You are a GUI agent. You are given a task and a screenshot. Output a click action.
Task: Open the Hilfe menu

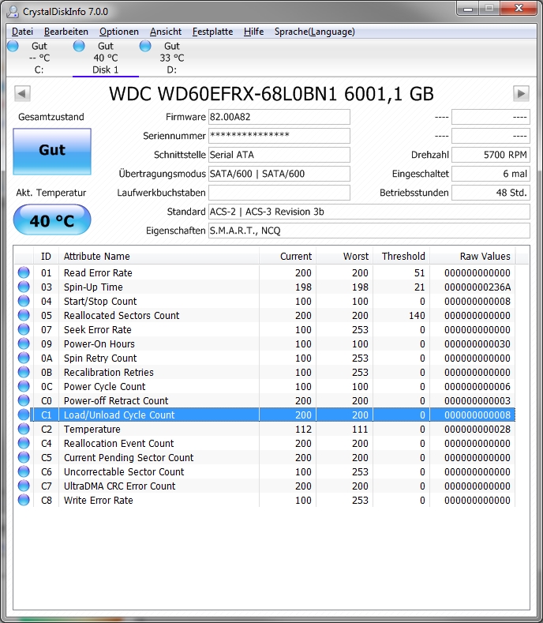tap(253, 32)
